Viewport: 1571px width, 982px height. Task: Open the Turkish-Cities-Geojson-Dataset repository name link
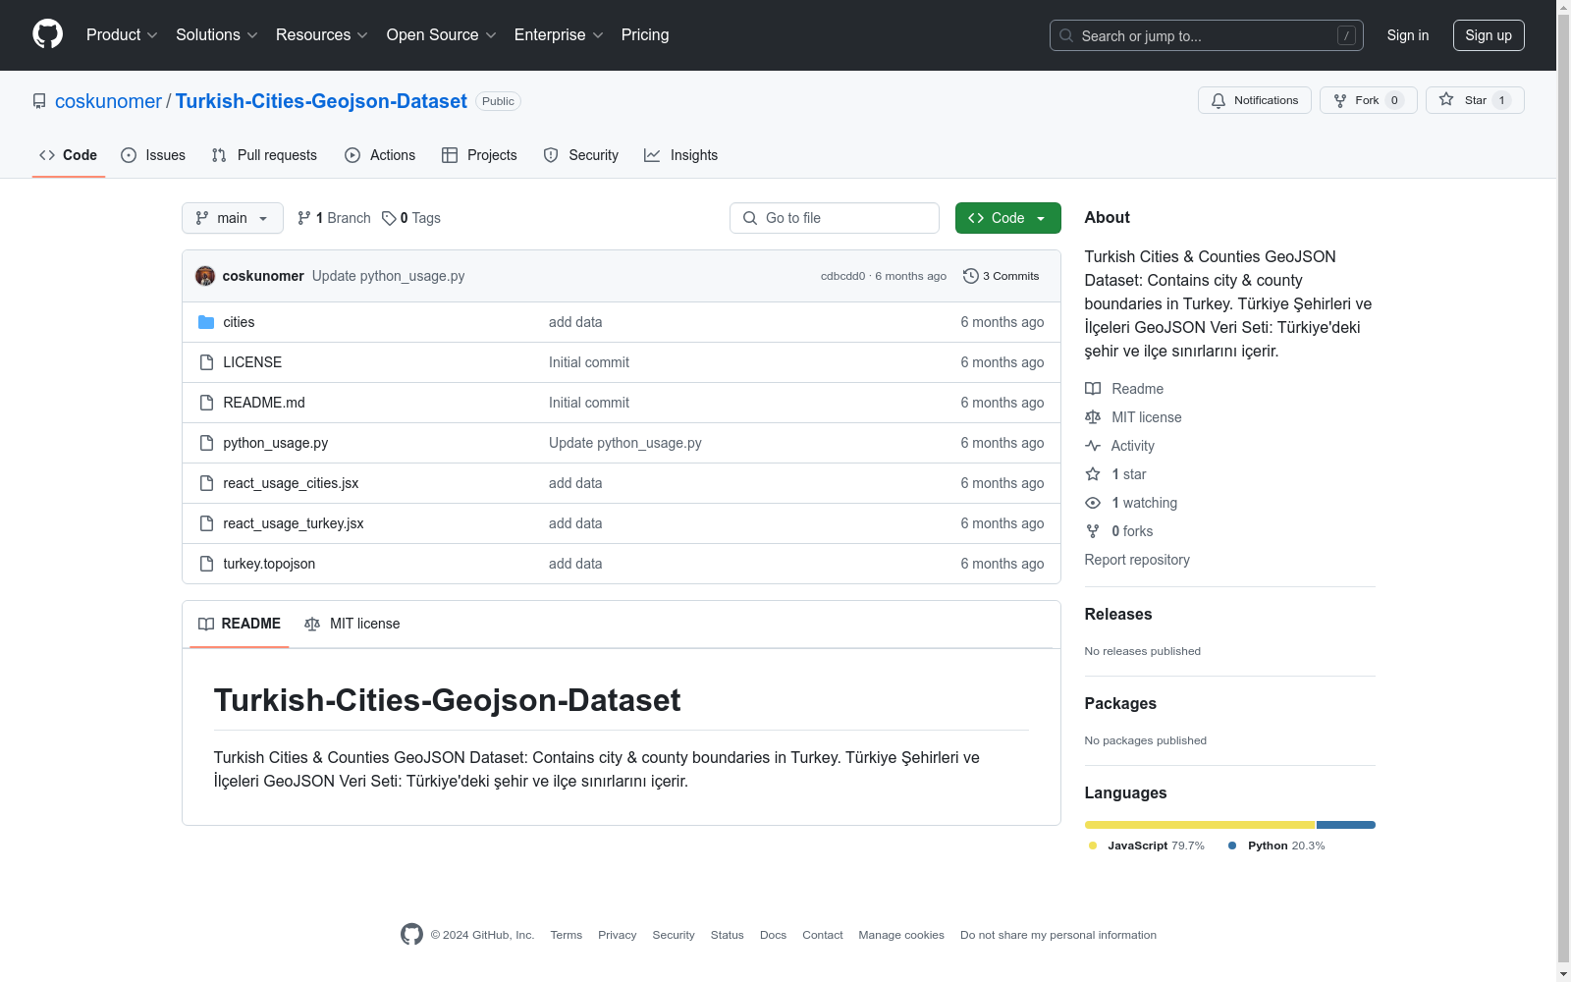tap(321, 101)
